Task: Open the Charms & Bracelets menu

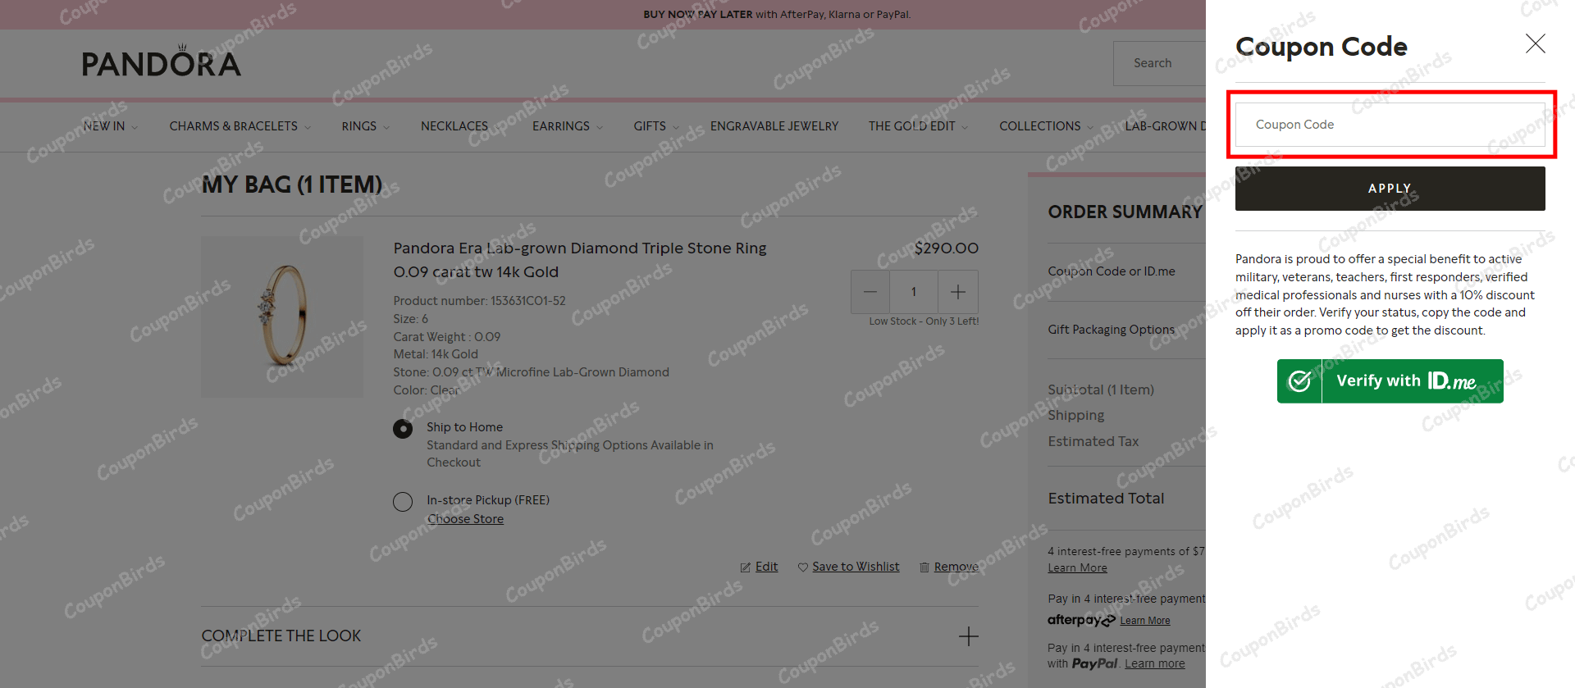Action: tap(234, 126)
